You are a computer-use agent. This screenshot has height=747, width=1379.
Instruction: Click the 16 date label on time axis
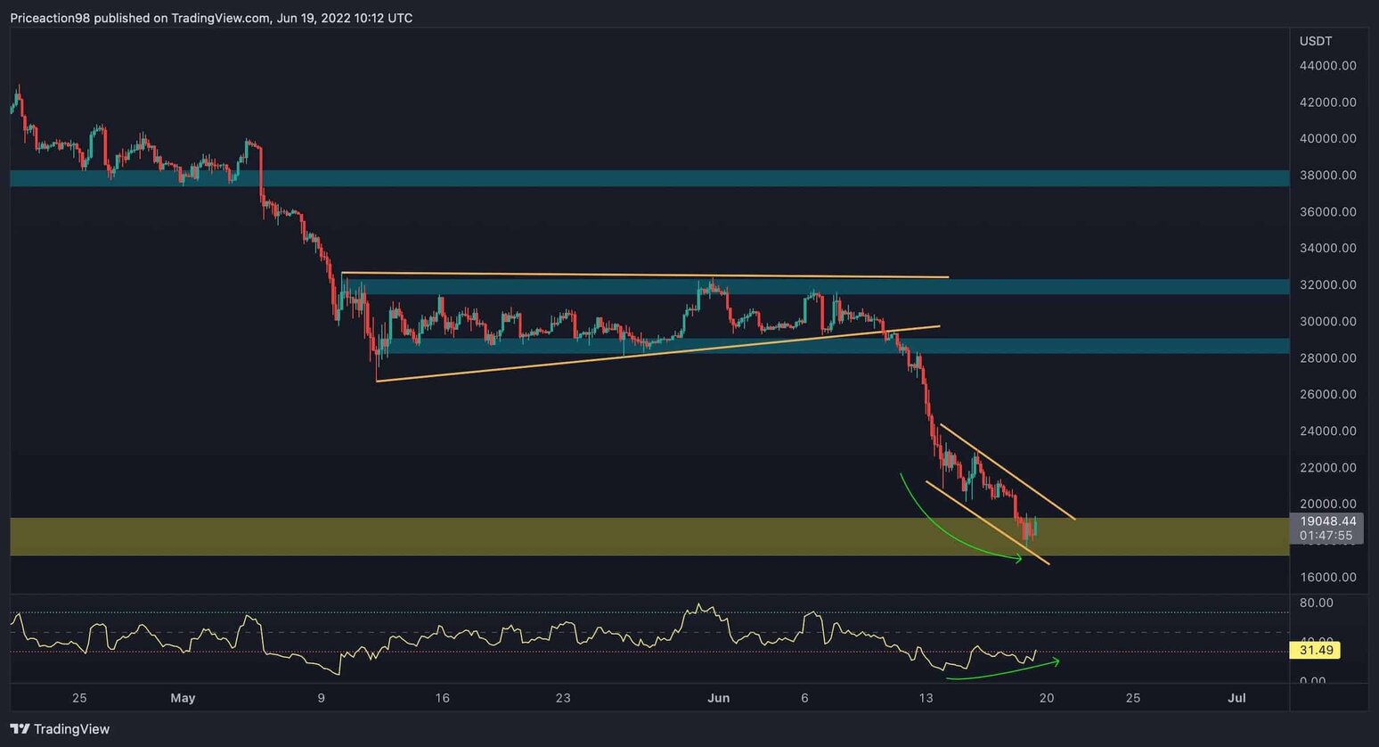(442, 698)
